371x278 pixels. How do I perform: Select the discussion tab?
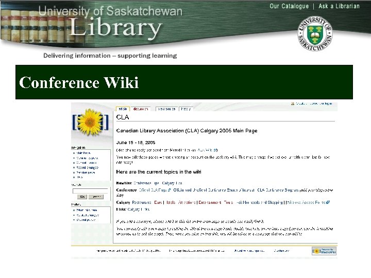point(140,109)
